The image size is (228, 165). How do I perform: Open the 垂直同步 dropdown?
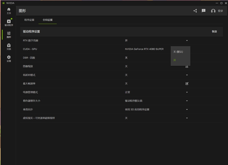187,109
